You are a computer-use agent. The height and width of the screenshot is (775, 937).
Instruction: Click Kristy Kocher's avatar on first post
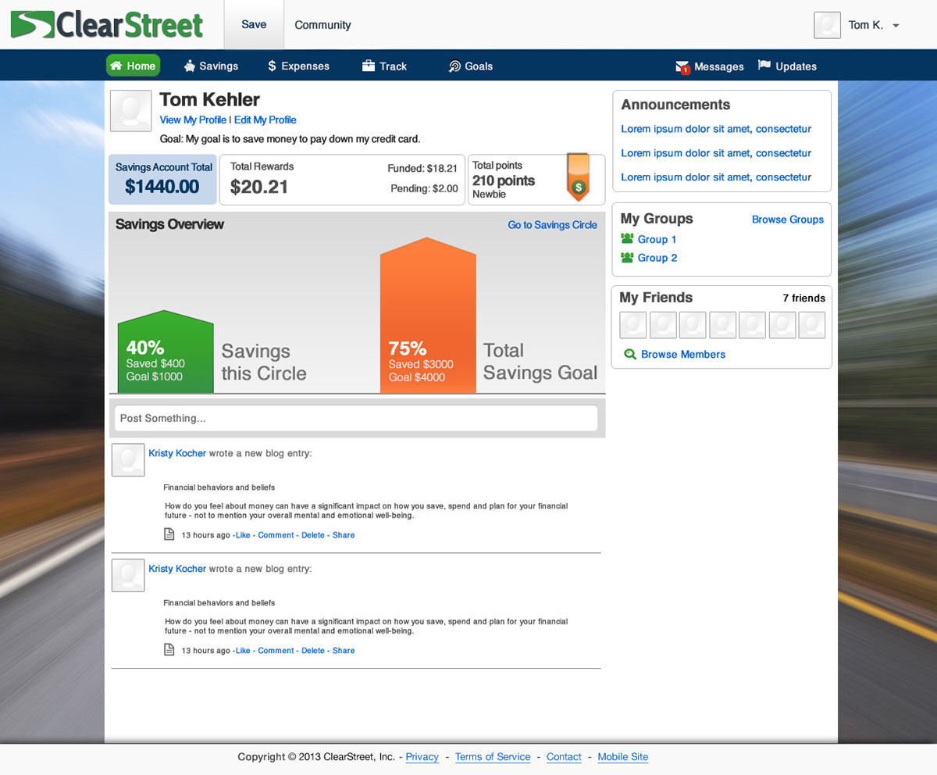pyautogui.click(x=128, y=460)
